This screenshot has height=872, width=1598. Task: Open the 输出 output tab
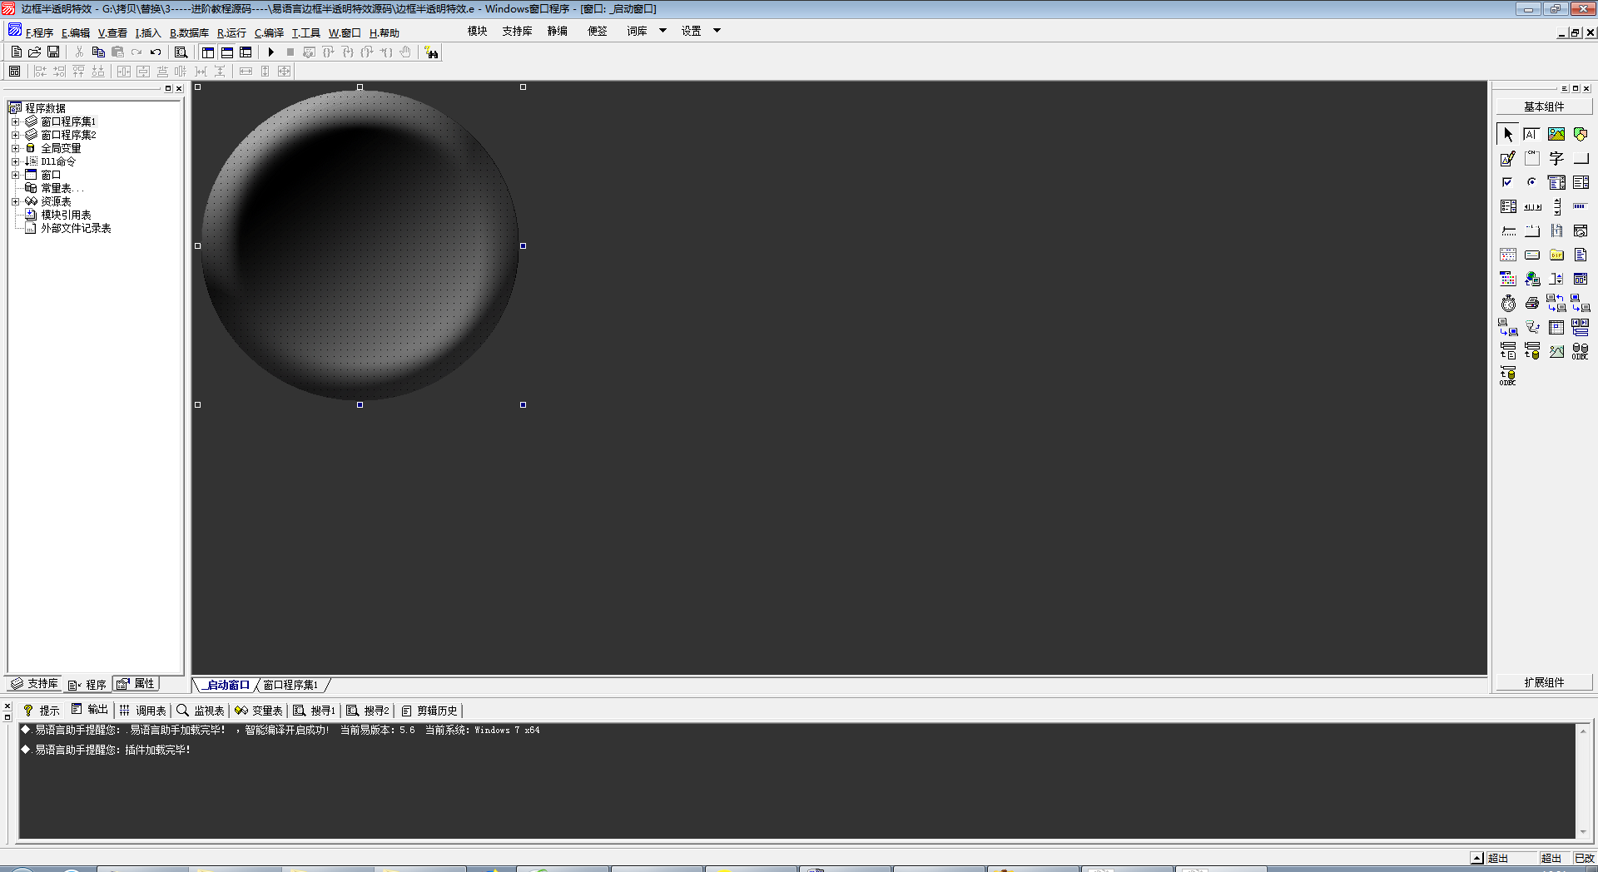[90, 710]
